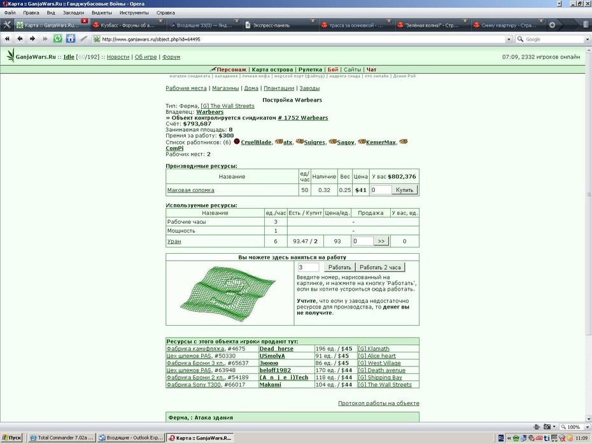Open the Карта острова link
592x444 pixels.
coord(272,69)
